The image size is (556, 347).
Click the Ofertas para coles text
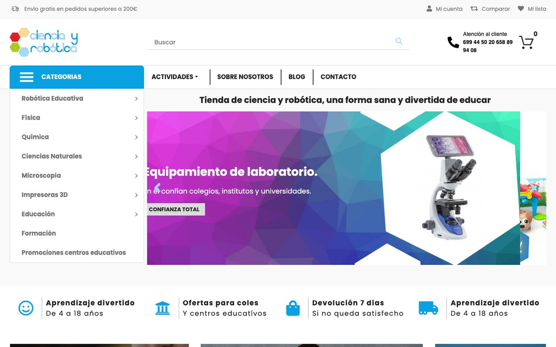coord(220,303)
